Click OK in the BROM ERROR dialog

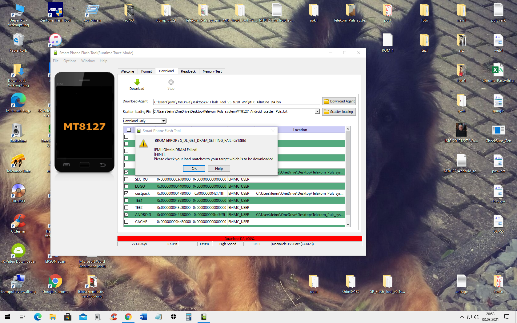[194, 169]
